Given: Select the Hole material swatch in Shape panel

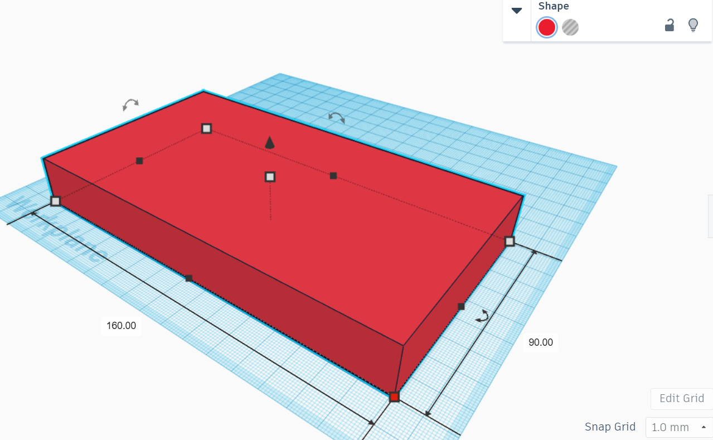Looking at the screenshot, I should pyautogui.click(x=570, y=27).
